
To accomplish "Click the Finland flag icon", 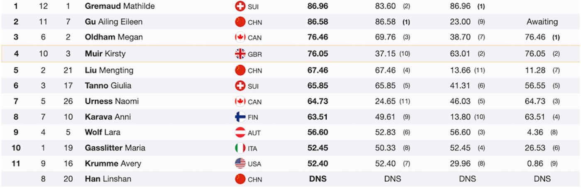I will (240, 117).
